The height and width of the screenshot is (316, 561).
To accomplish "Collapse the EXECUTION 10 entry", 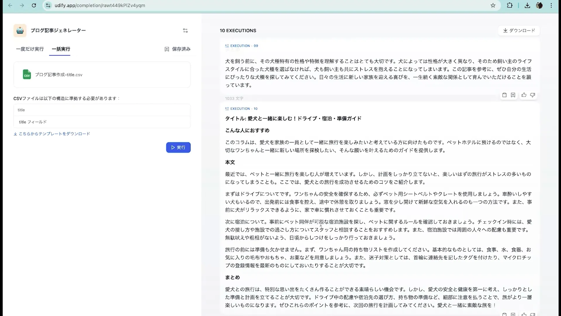I will coord(227,109).
